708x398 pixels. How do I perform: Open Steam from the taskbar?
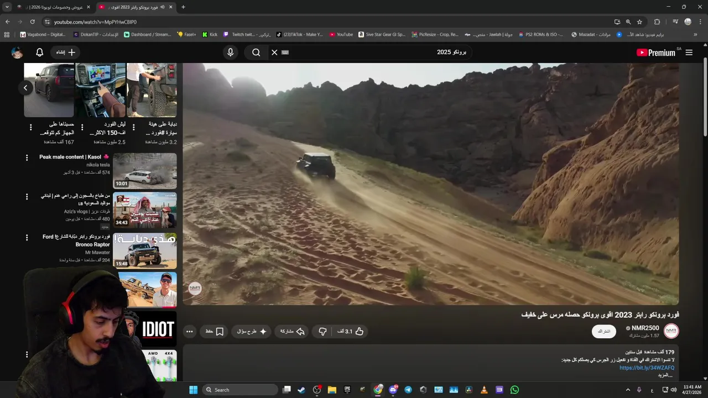301,390
